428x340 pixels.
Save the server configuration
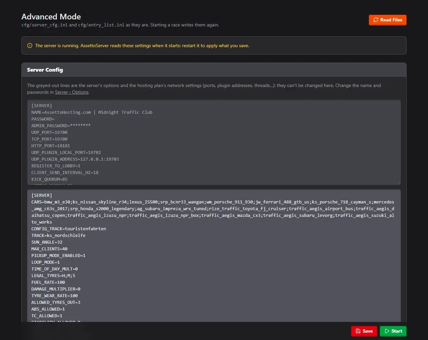click(x=364, y=331)
